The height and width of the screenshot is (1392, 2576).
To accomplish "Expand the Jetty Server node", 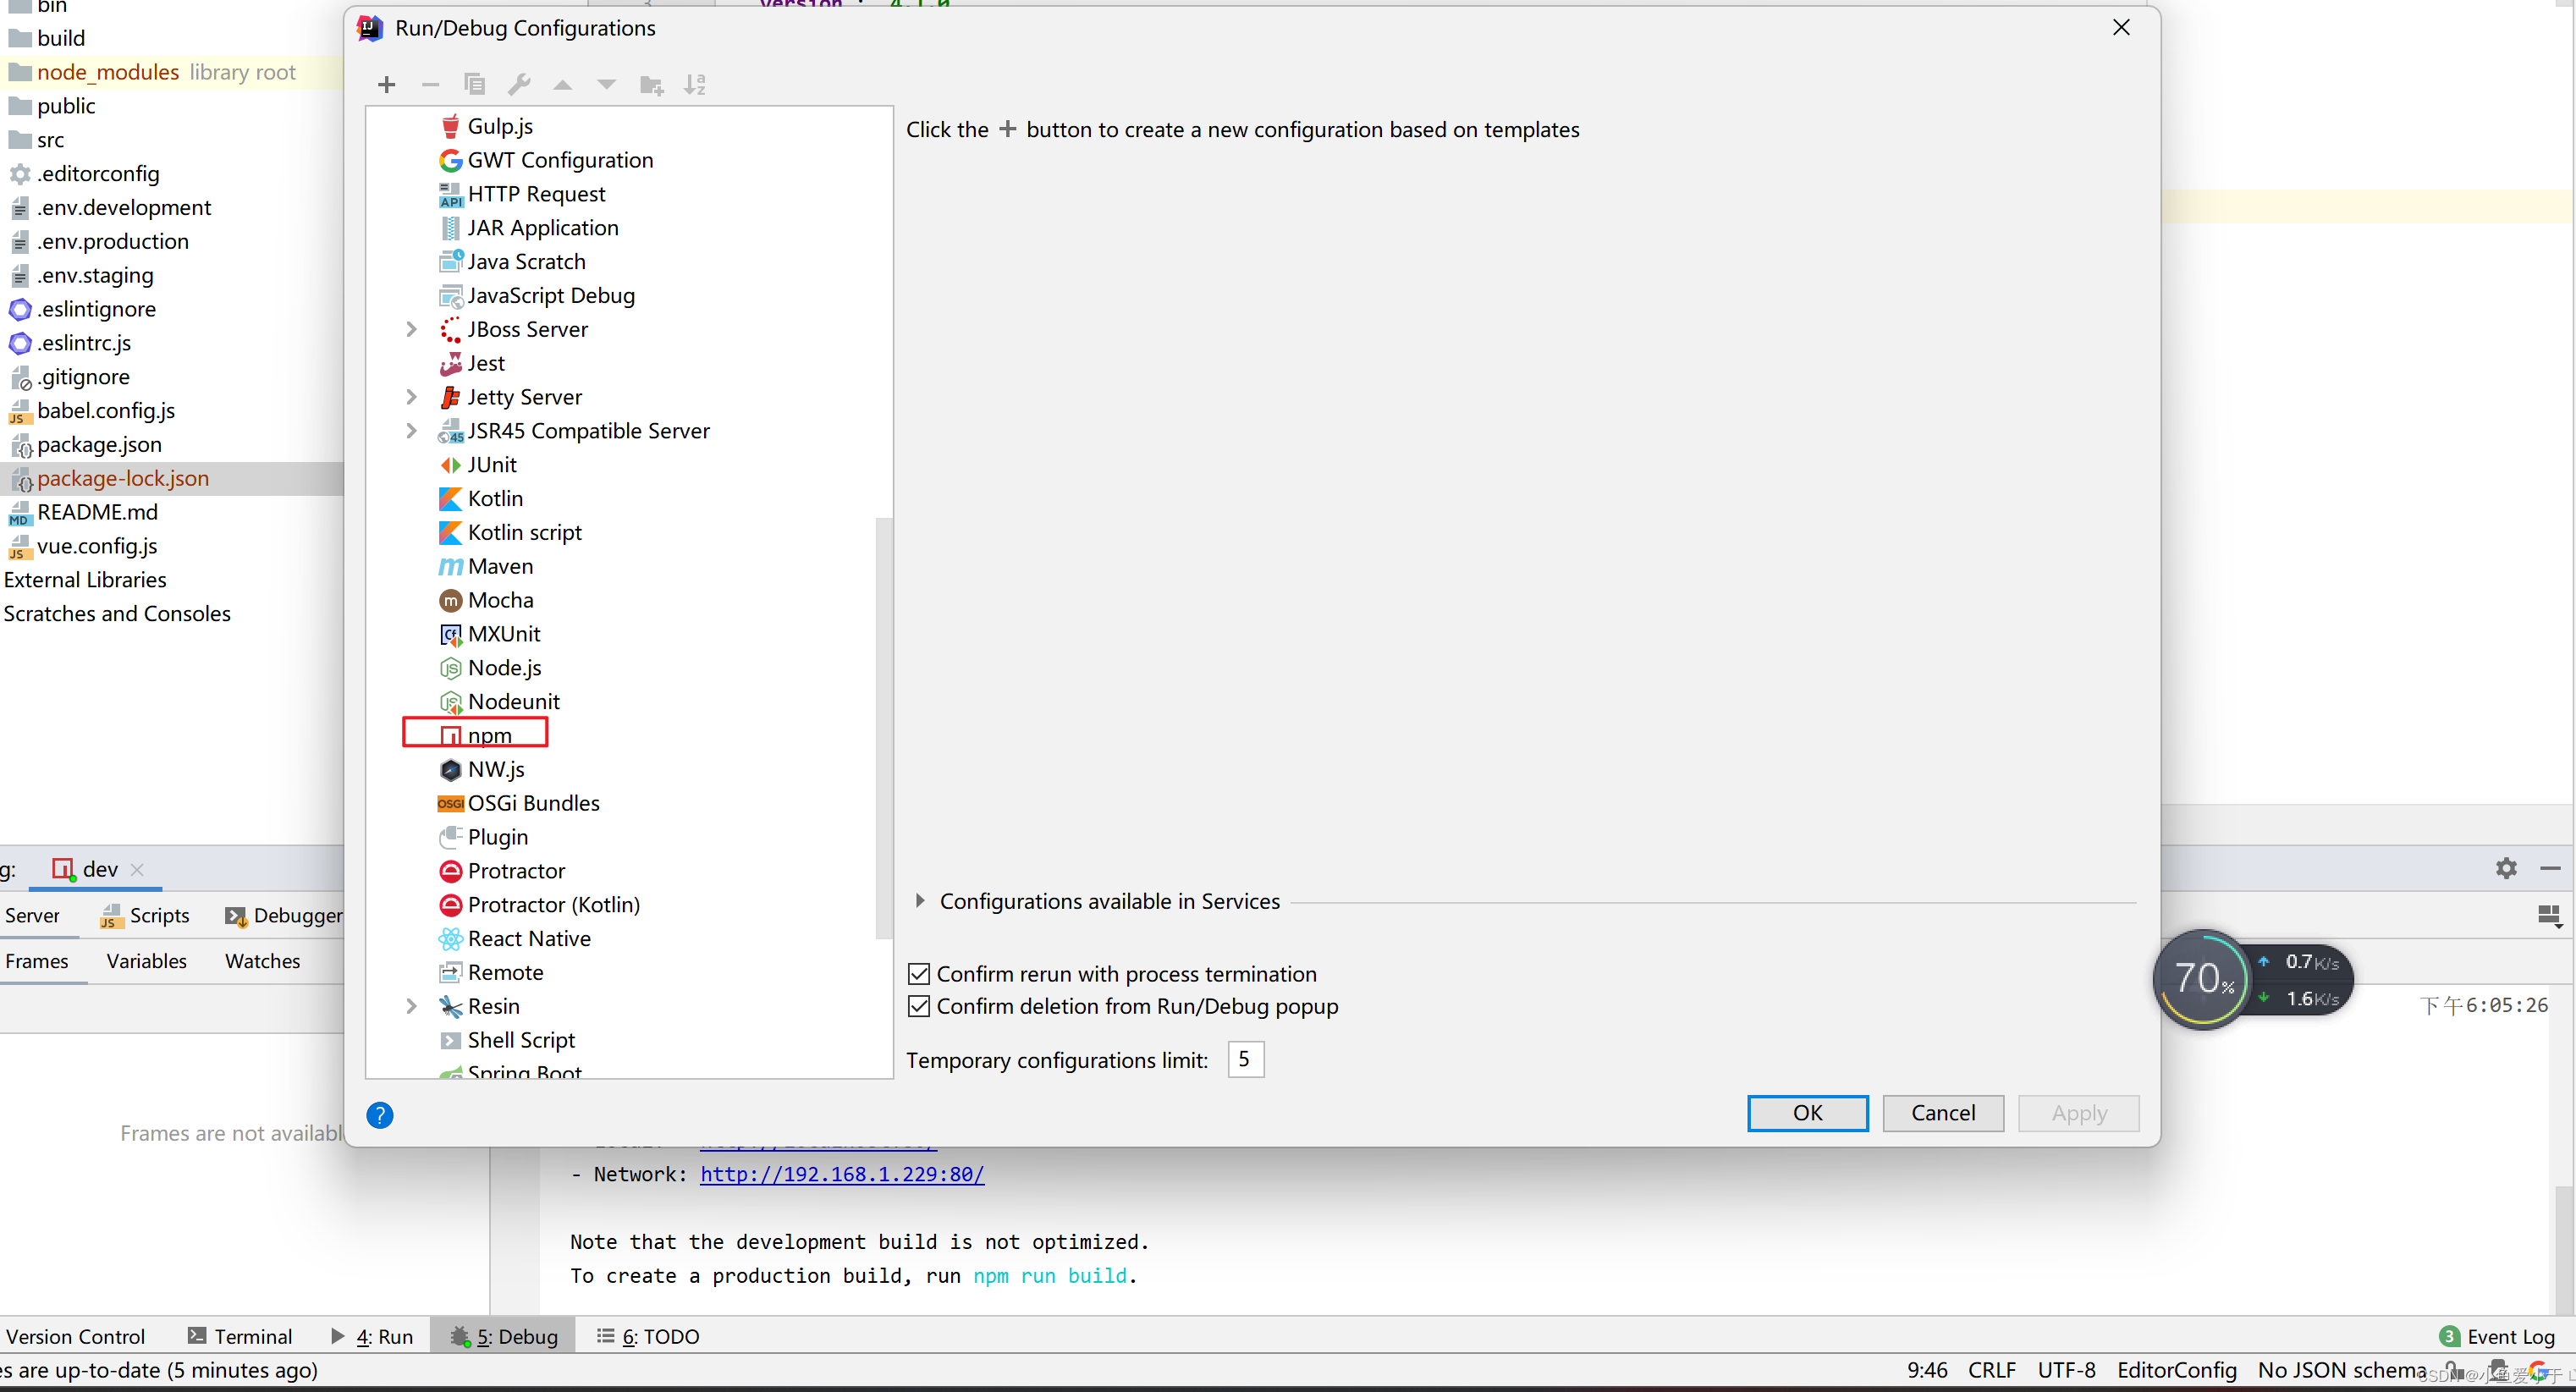I will (412, 397).
